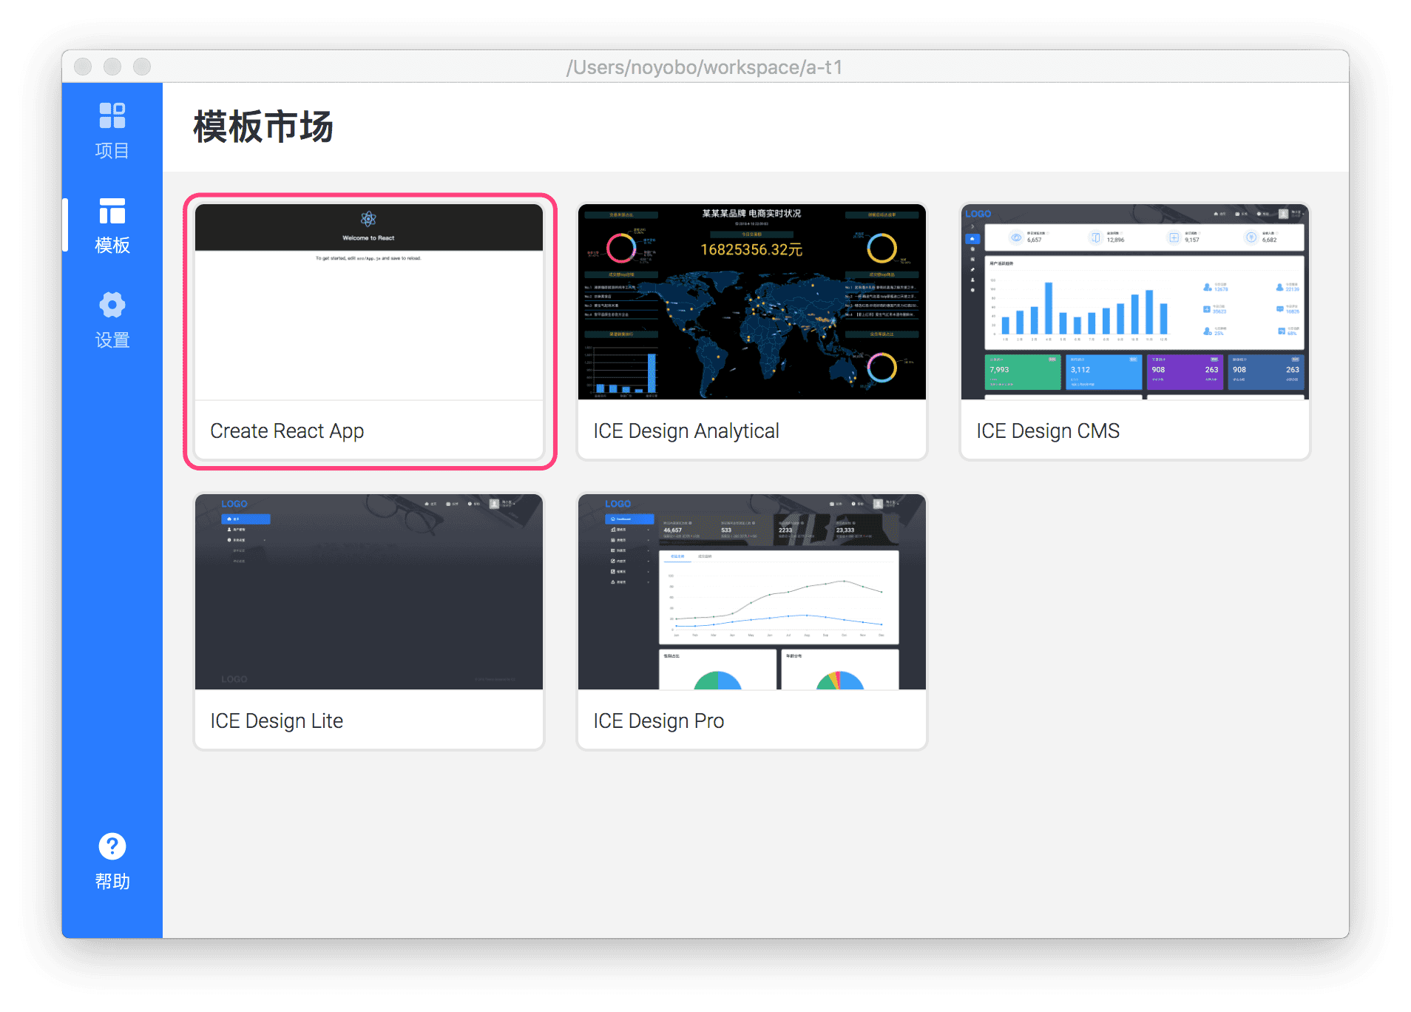Click the Create React App title text

pyautogui.click(x=287, y=431)
